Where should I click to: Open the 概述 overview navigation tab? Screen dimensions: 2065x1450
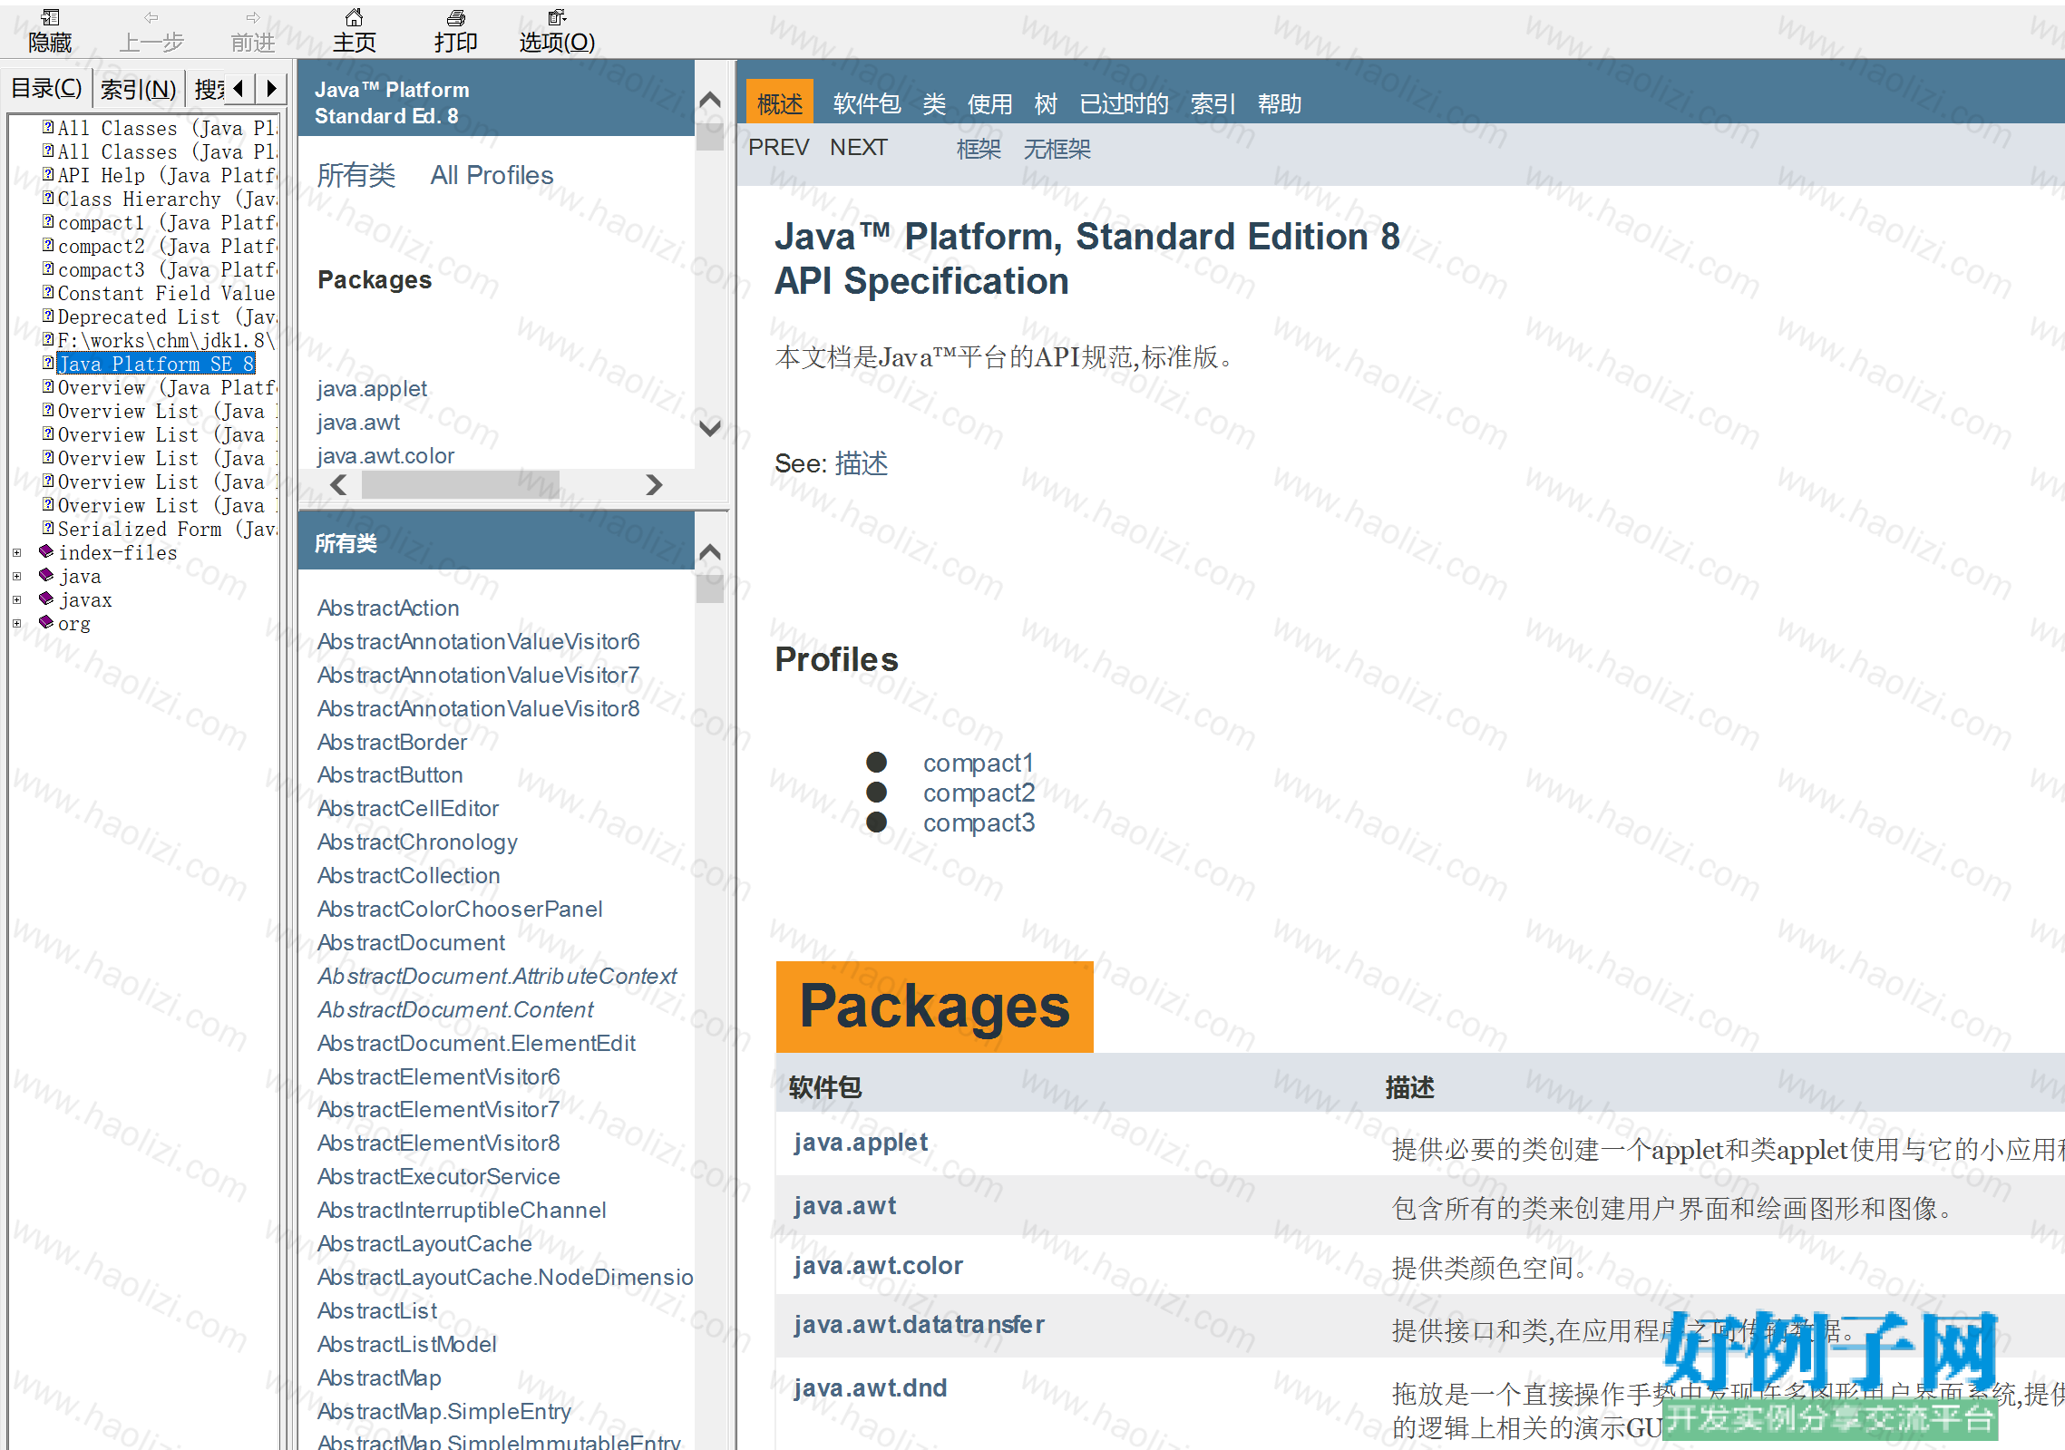(780, 103)
